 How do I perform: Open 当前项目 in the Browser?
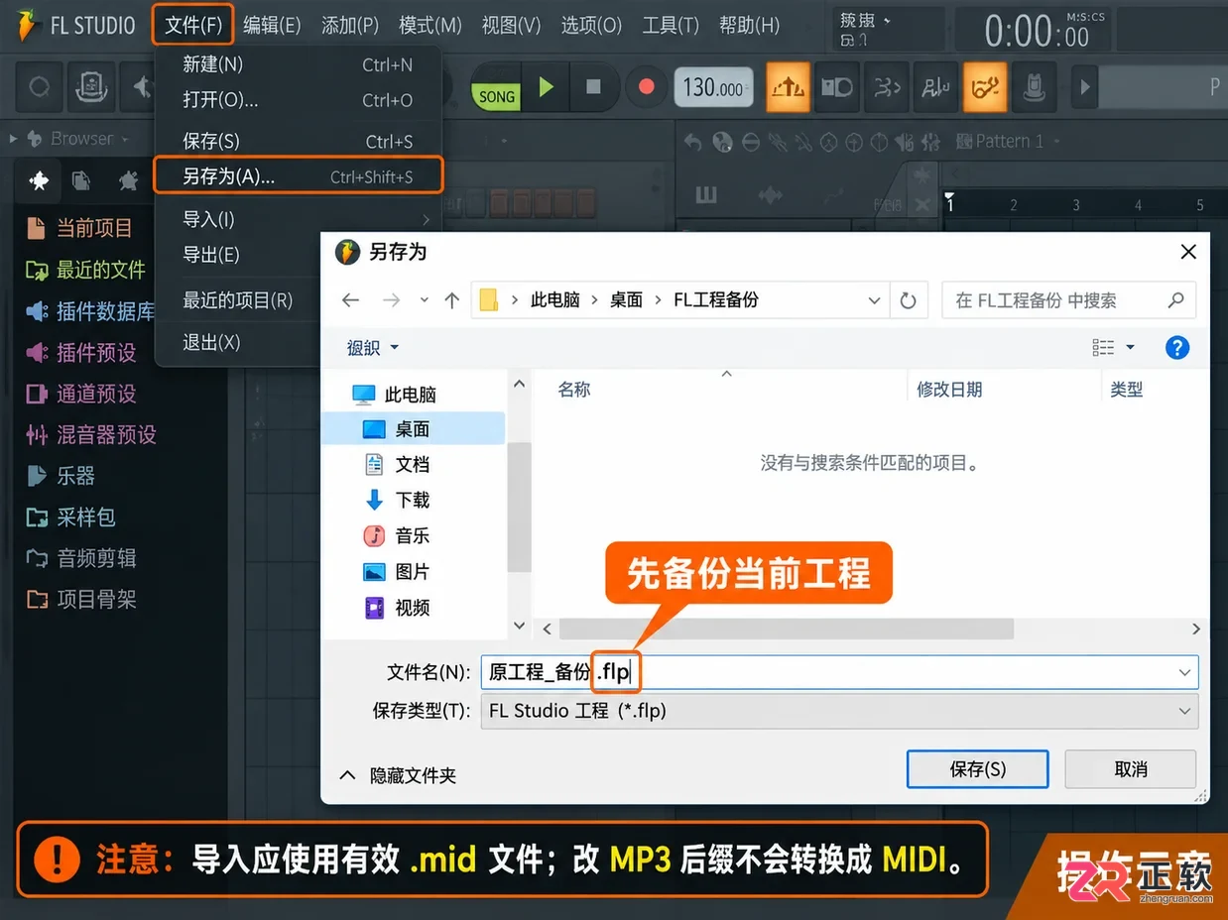point(79,228)
